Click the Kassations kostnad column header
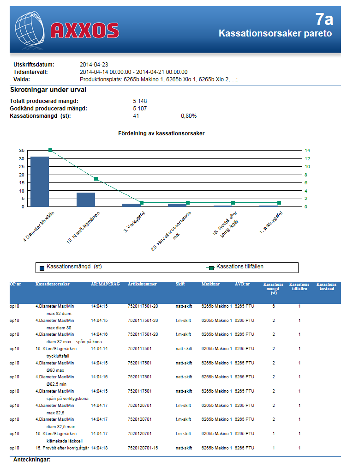Screen dimensions: 359x467 click(x=327, y=286)
